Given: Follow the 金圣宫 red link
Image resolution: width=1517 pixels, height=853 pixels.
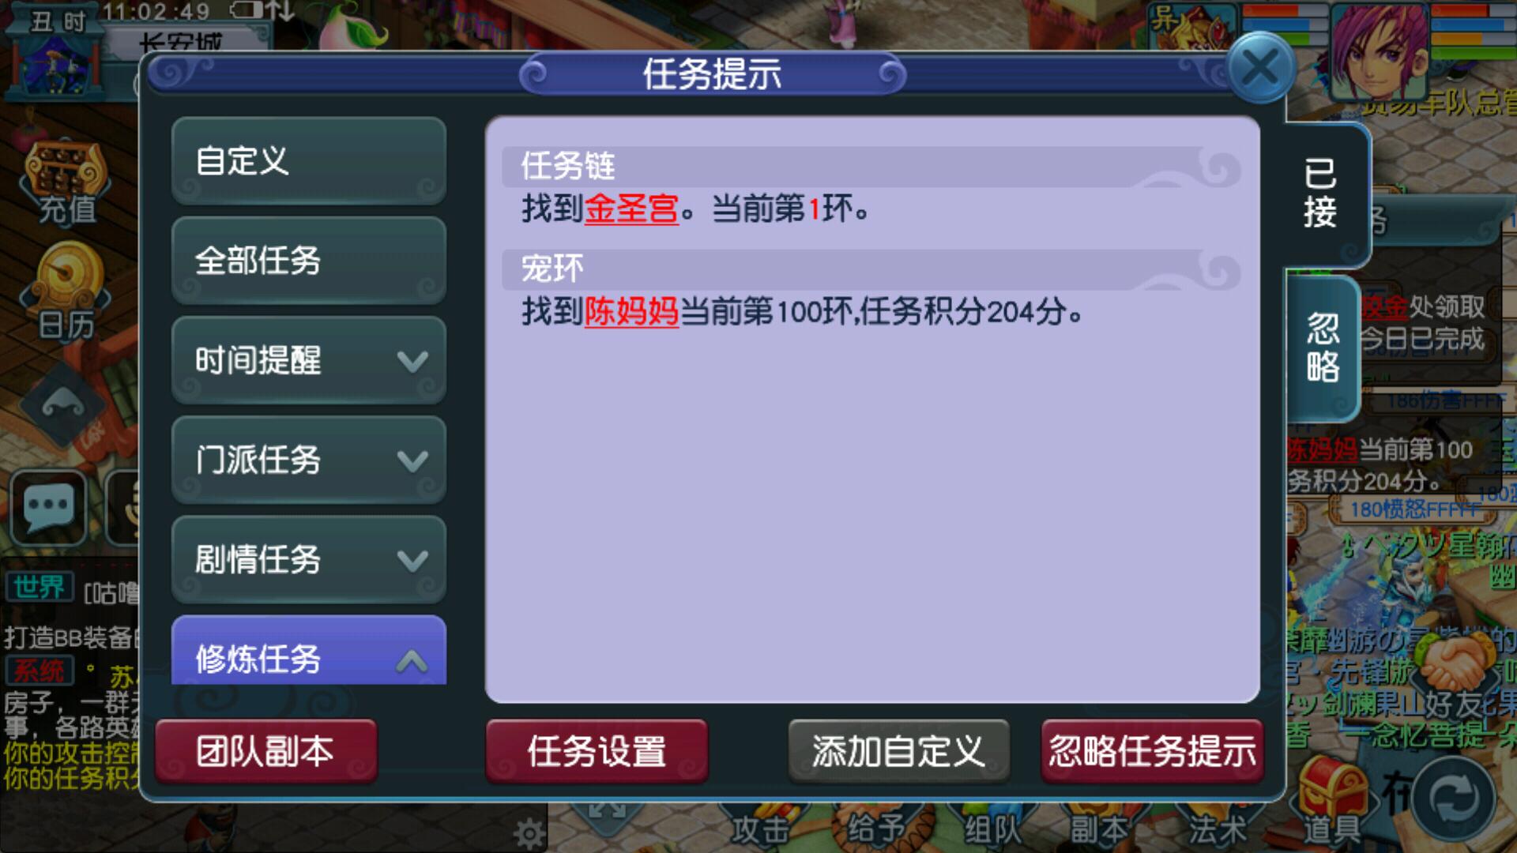Looking at the screenshot, I should tap(631, 209).
